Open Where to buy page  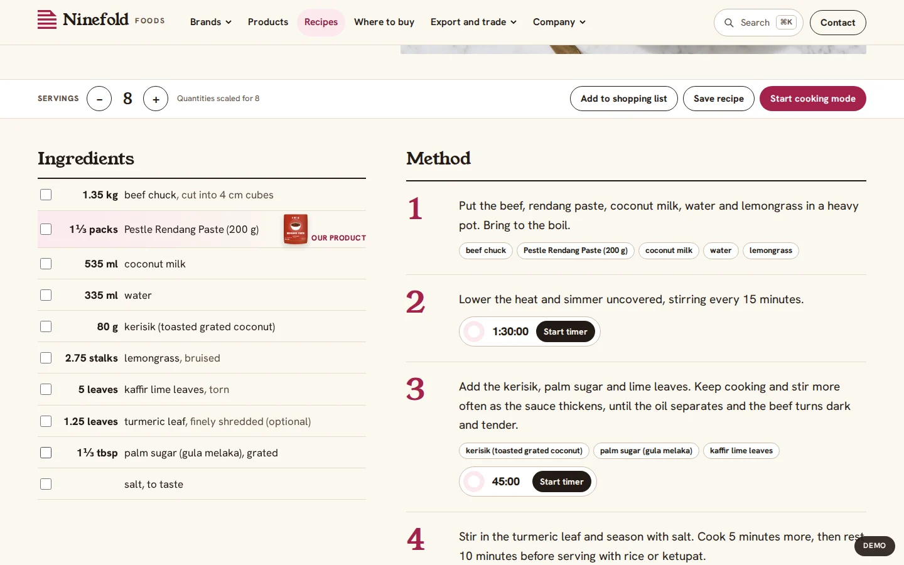384,22
